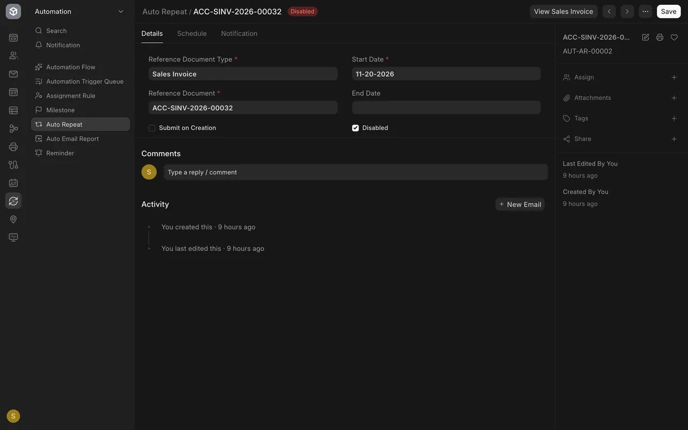Image resolution: width=688 pixels, height=430 pixels.
Task: Open the printer icon in the left rail
Action: coord(13,147)
